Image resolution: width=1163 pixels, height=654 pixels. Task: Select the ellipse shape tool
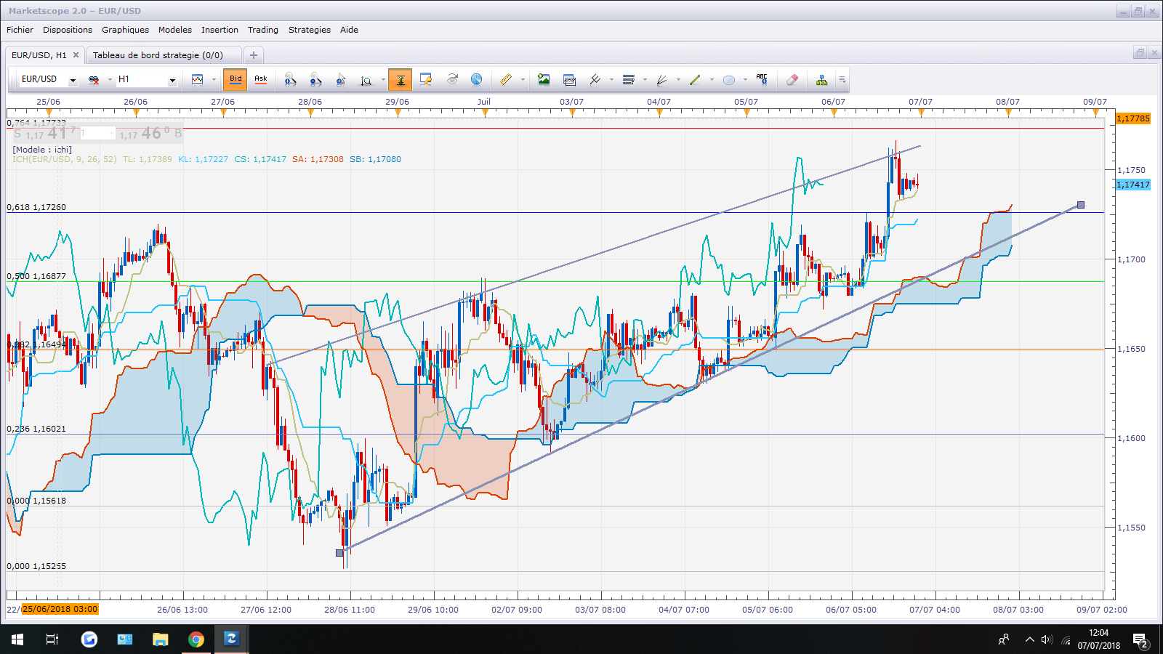pyautogui.click(x=729, y=80)
